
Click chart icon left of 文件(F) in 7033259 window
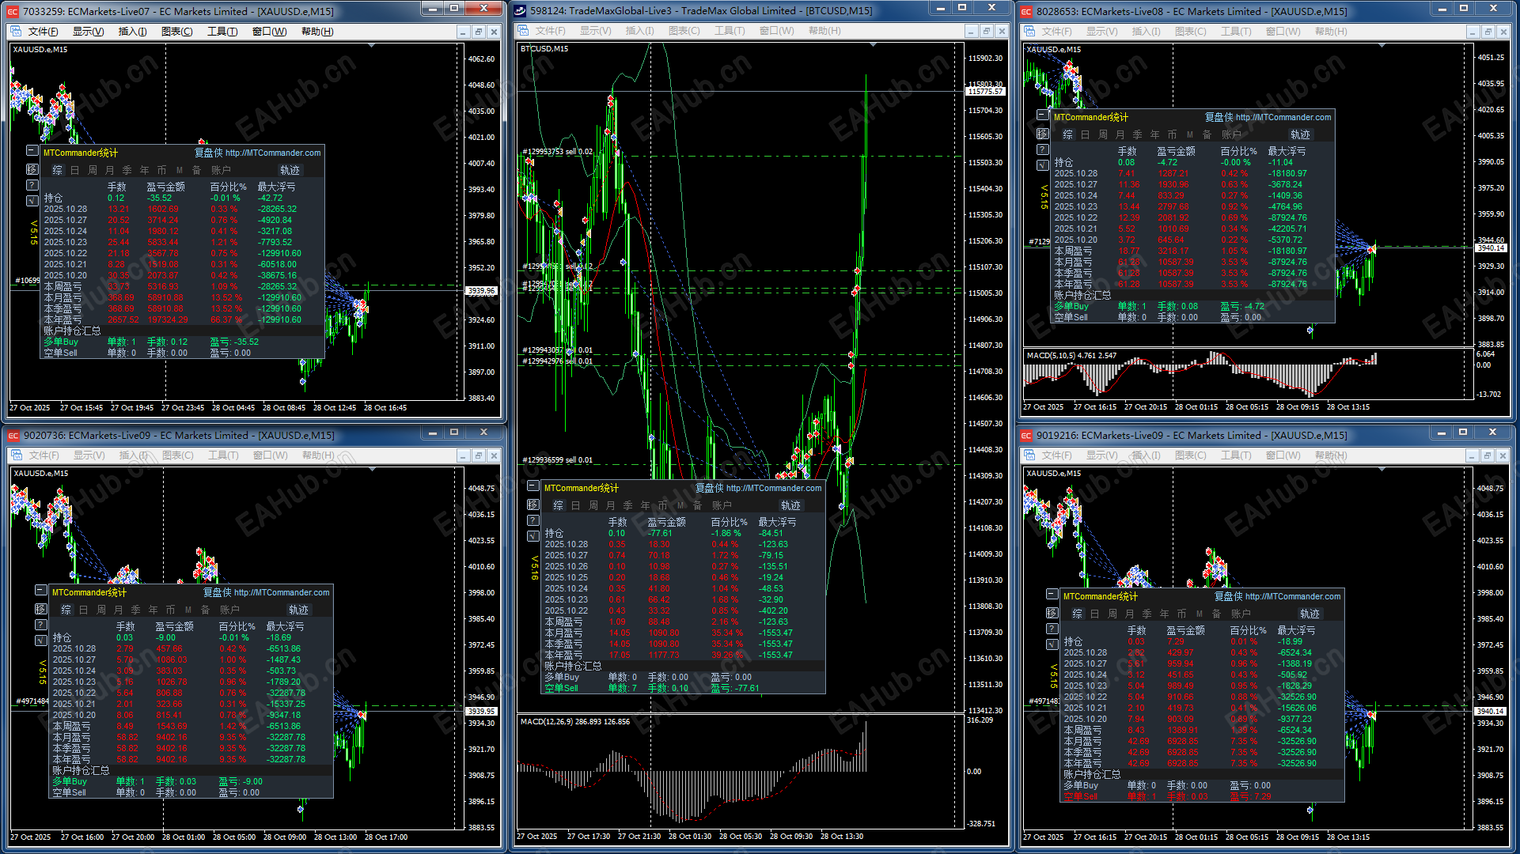pyautogui.click(x=17, y=32)
